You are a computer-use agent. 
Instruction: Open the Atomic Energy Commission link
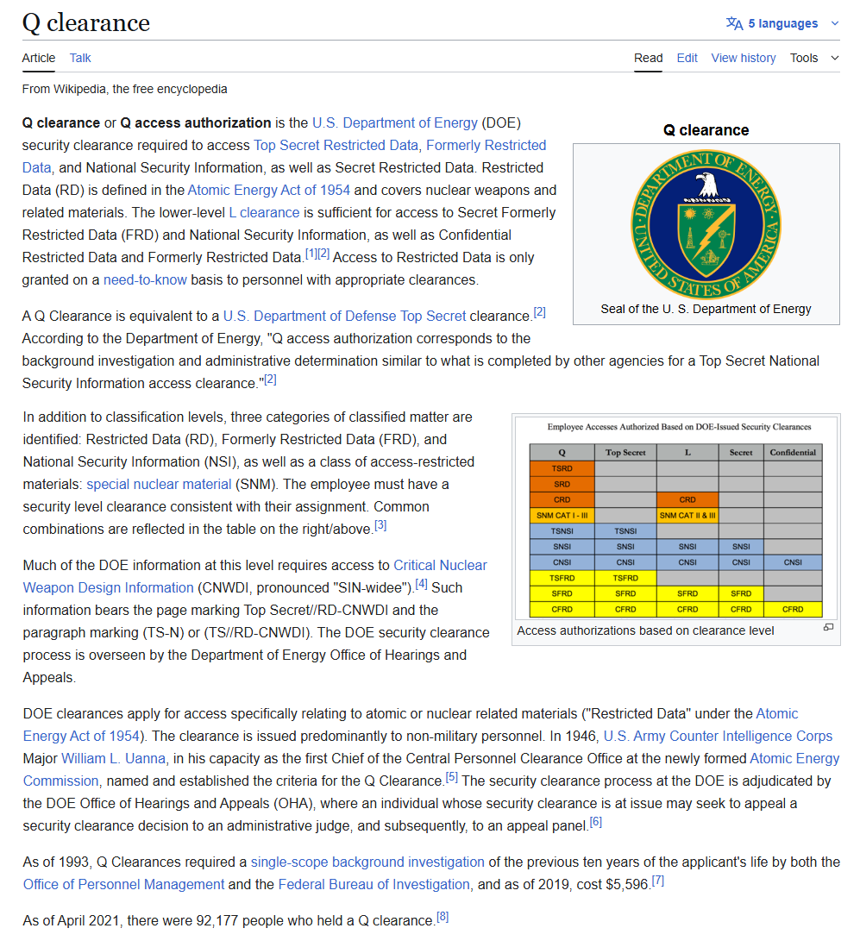coord(431,770)
